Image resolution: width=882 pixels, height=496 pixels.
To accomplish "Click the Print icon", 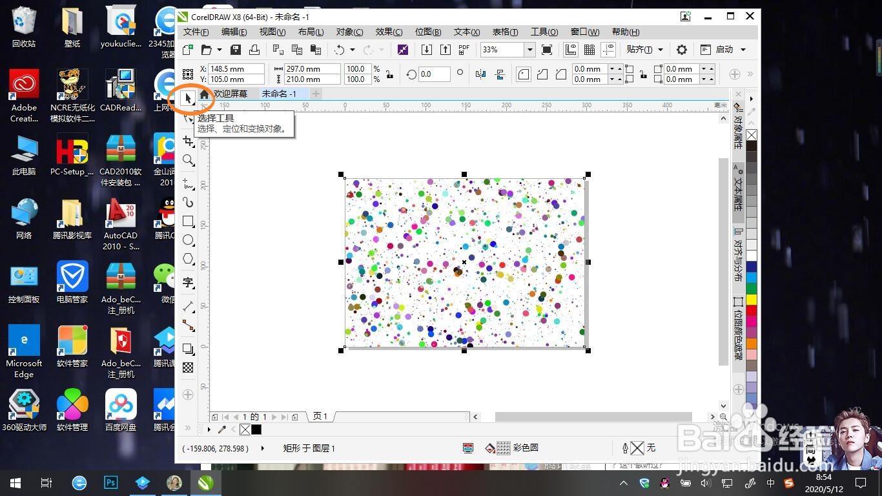I will coord(254,50).
